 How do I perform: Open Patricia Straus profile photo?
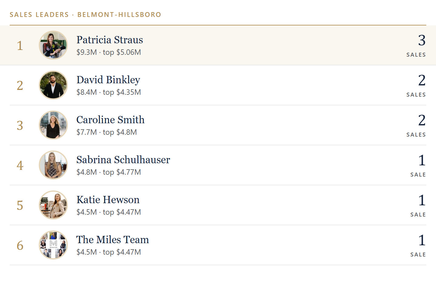(x=53, y=45)
